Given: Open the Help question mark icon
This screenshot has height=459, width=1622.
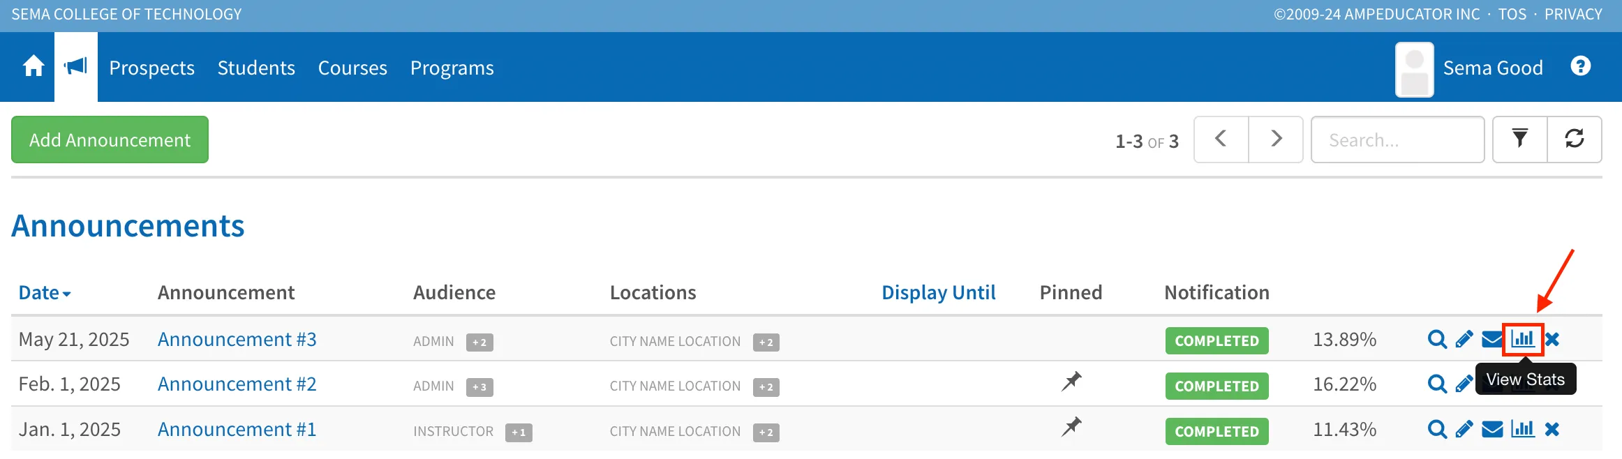Looking at the screenshot, I should pos(1581,66).
